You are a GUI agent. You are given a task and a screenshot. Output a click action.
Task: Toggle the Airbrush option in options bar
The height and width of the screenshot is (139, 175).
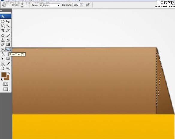pos(88,5)
